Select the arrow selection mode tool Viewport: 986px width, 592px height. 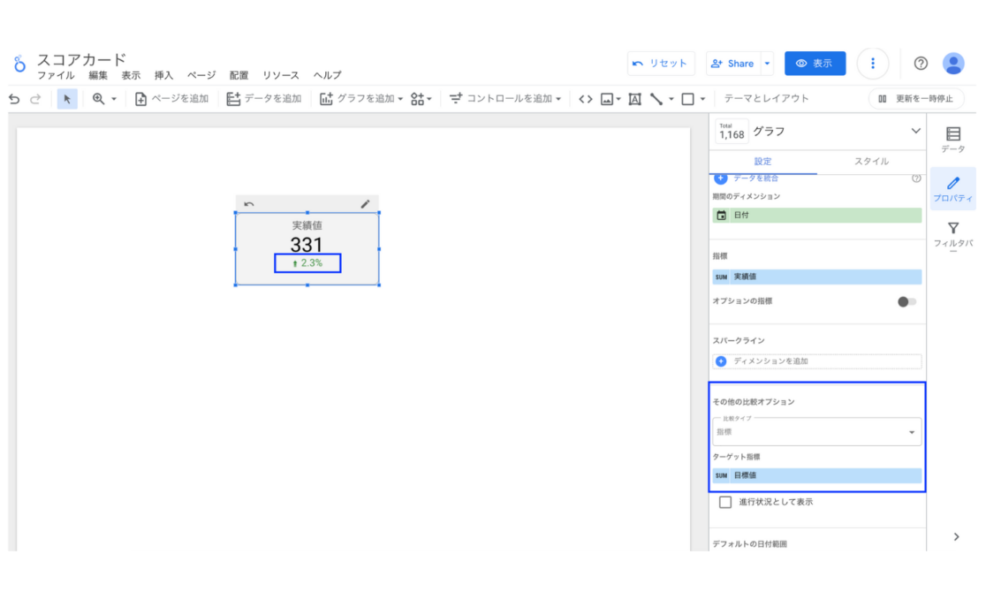click(67, 99)
